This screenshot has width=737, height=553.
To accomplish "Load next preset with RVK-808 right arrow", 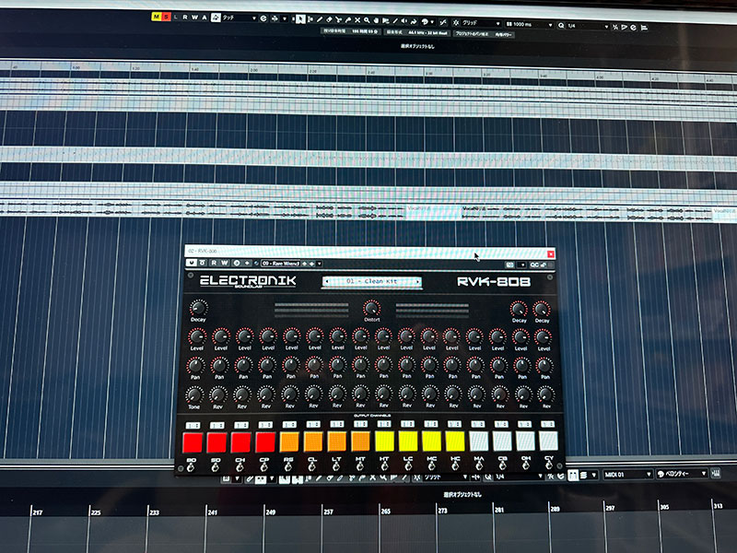I will tap(417, 282).
